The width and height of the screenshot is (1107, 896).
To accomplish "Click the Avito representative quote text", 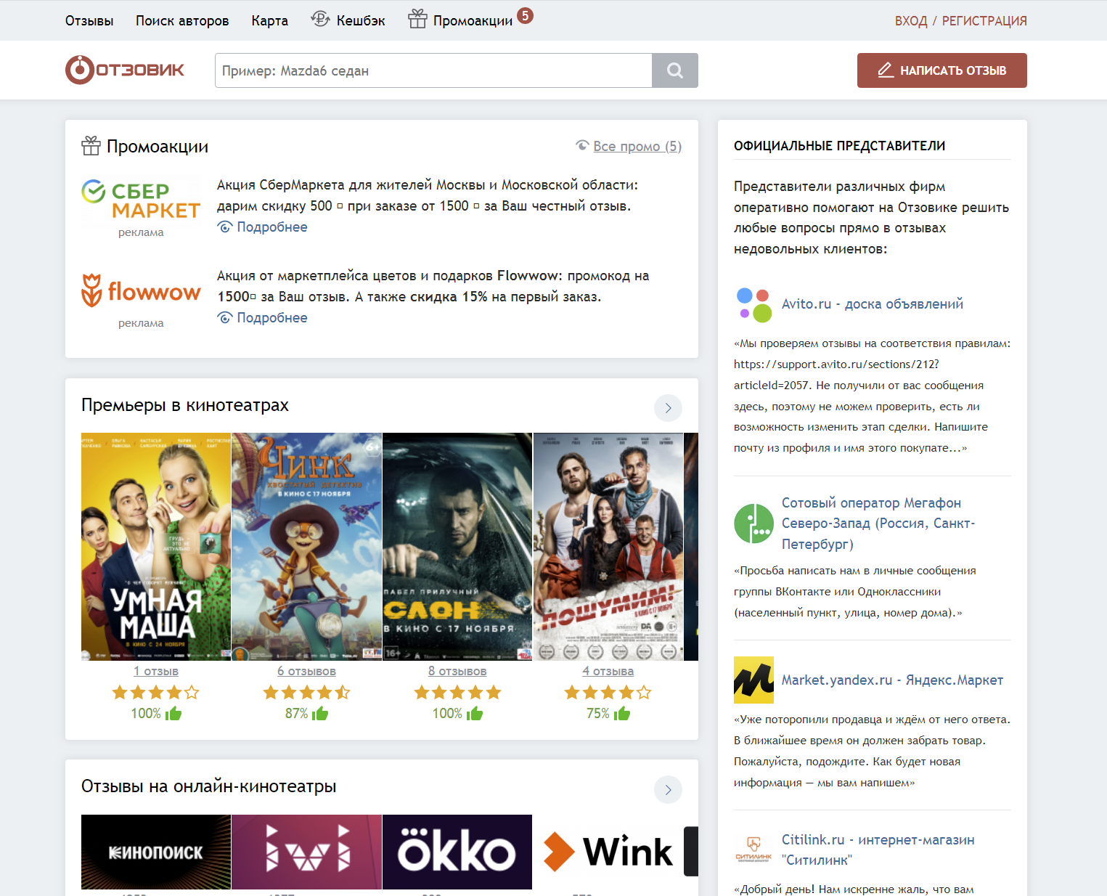I will tap(873, 396).
